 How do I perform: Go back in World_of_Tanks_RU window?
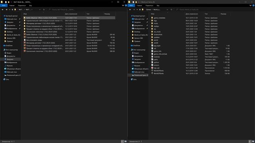(130, 10)
